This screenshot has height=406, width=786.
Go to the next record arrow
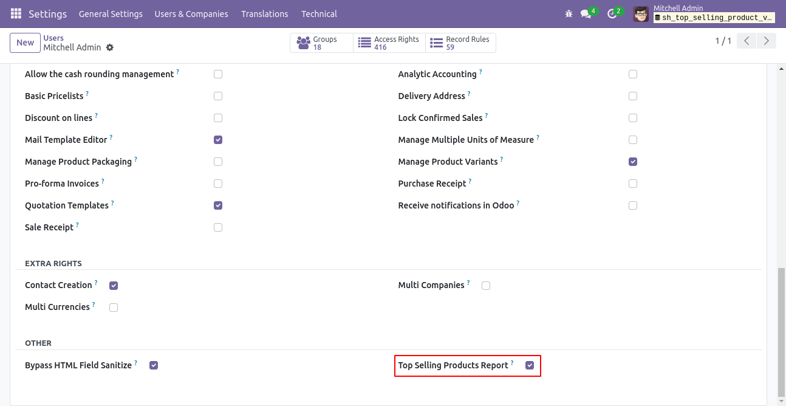[767, 41]
